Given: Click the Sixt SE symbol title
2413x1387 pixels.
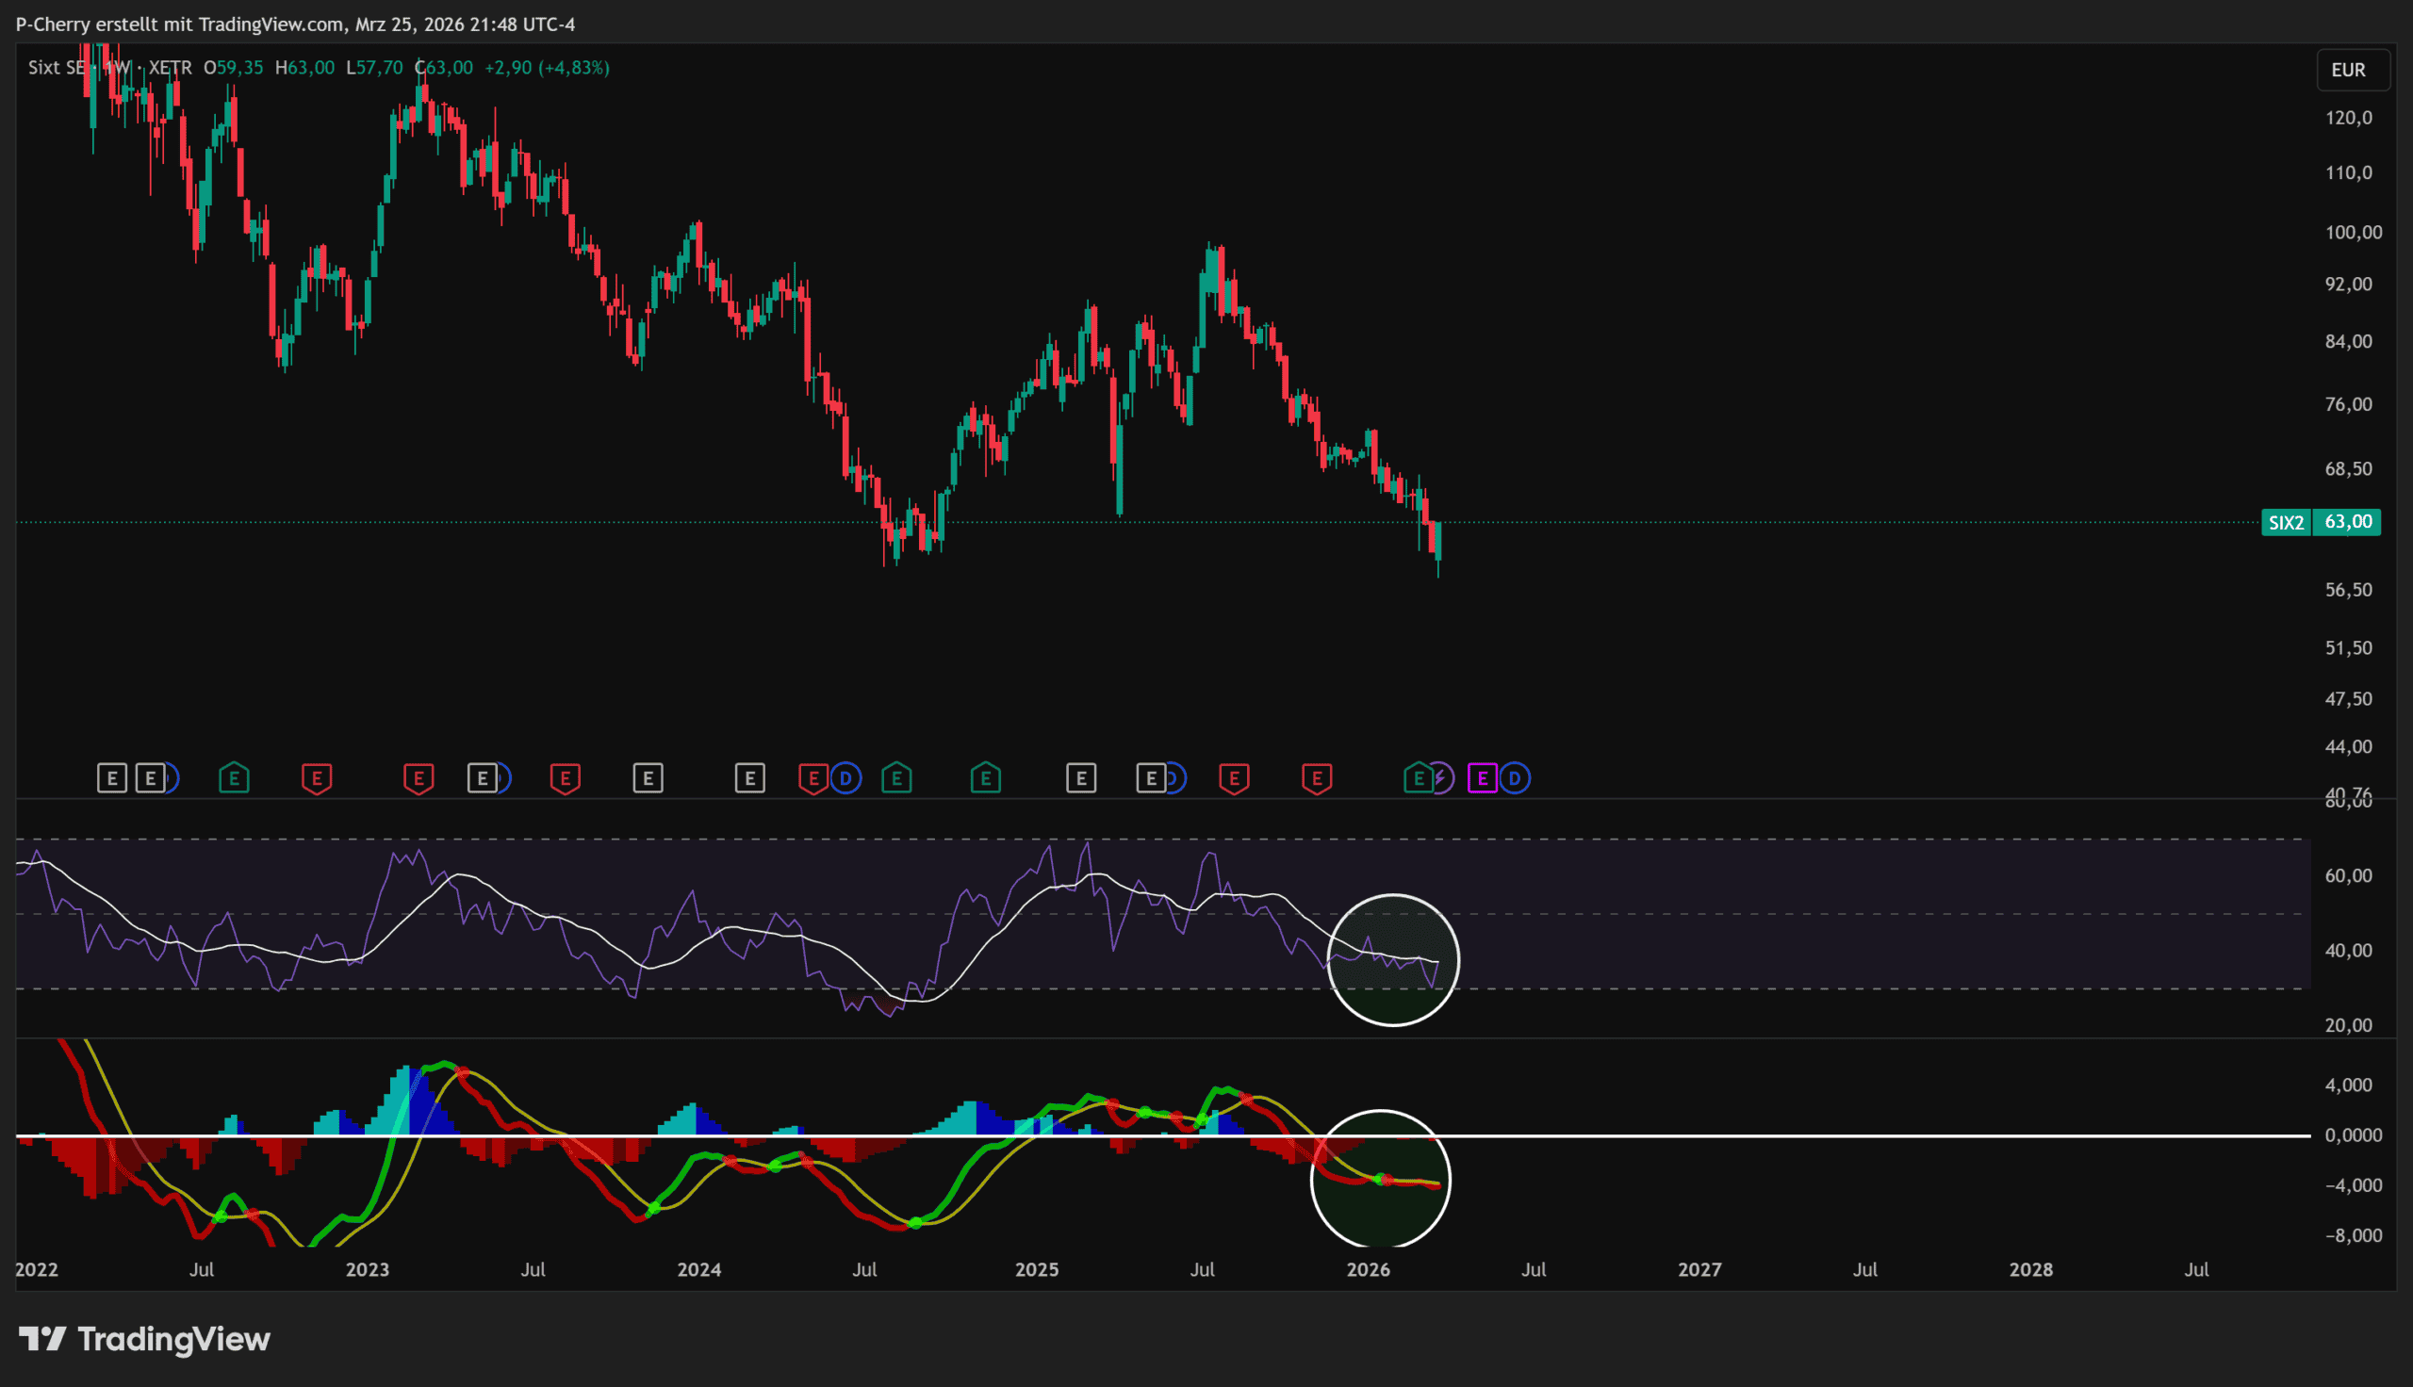Looking at the screenshot, I should 57,68.
